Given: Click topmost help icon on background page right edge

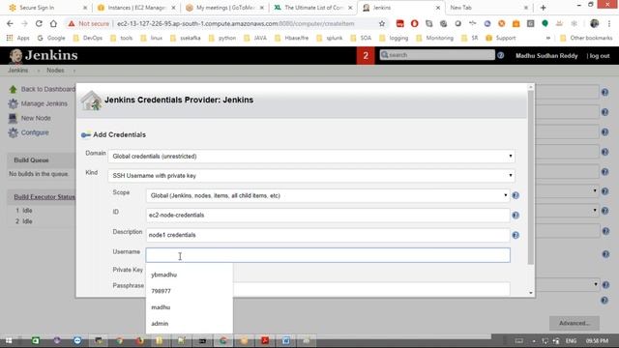Looking at the screenshot, I should 604,93.
